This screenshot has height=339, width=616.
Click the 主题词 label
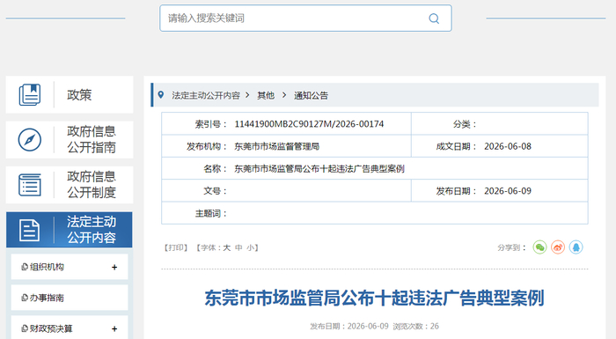(211, 214)
